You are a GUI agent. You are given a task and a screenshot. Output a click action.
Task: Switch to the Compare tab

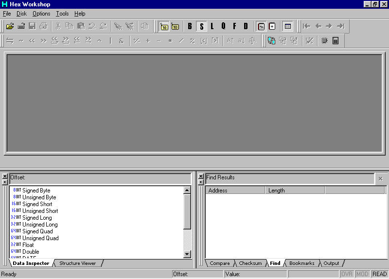click(x=220, y=263)
